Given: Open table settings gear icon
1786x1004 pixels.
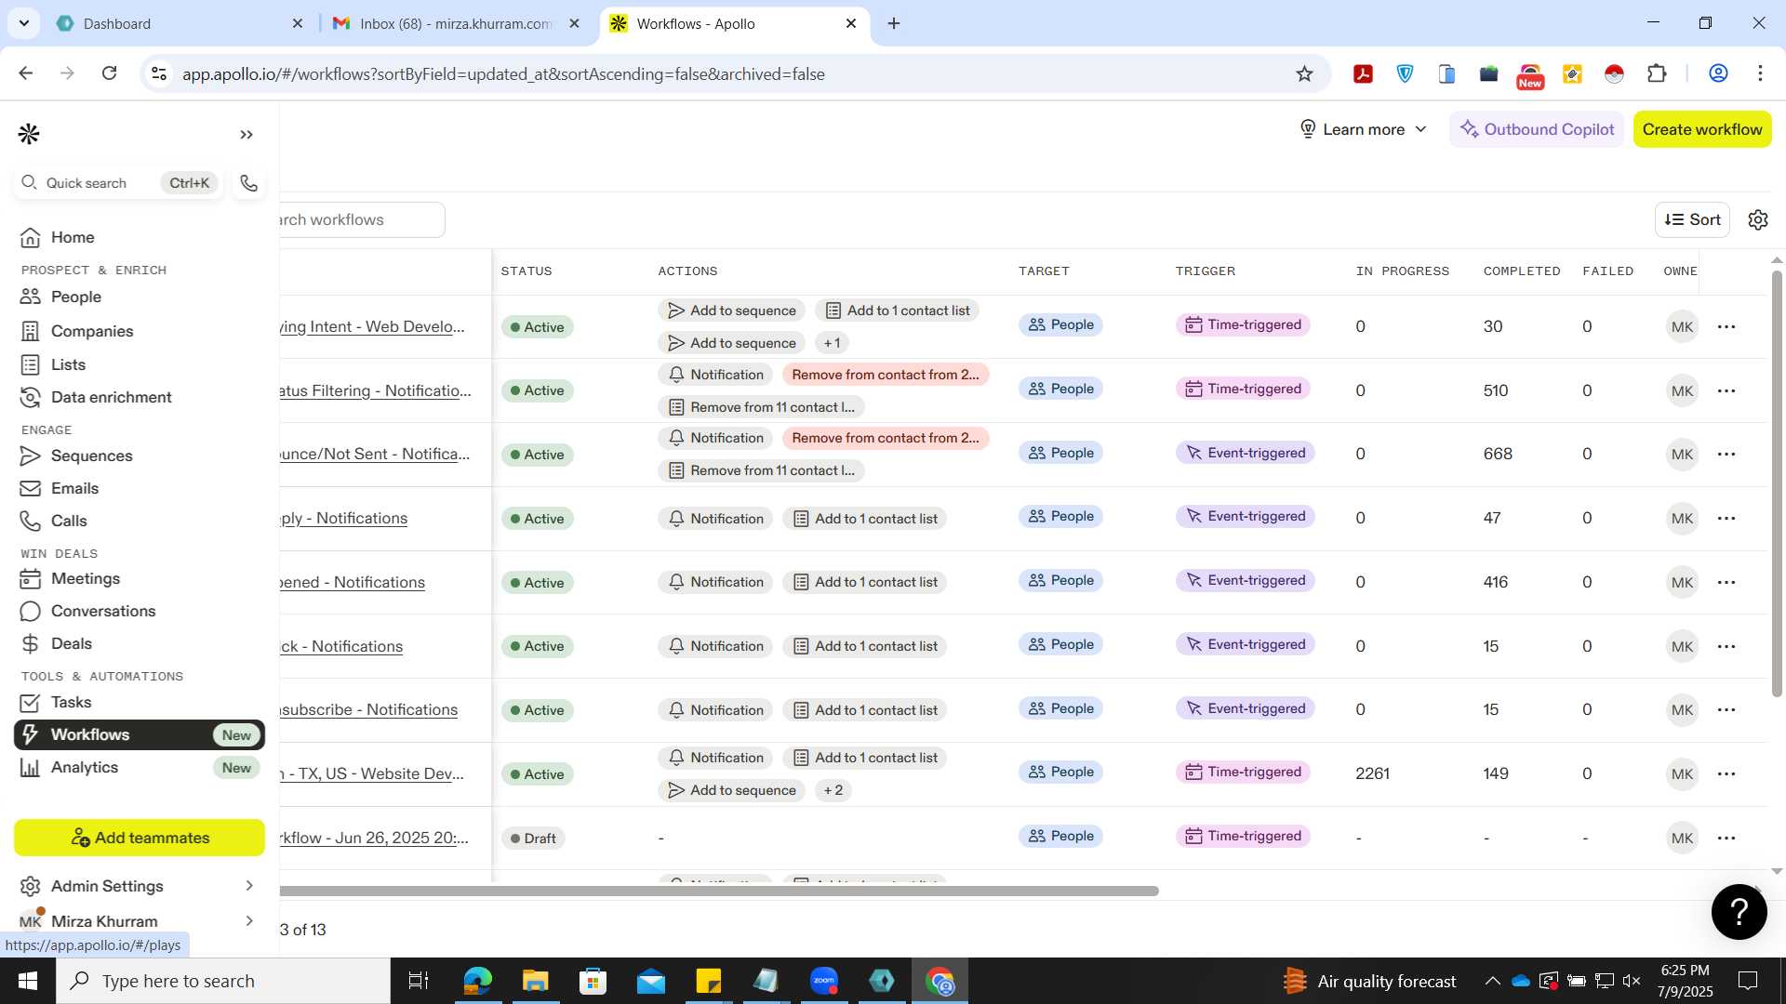Looking at the screenshot, I should point(1757,219).
